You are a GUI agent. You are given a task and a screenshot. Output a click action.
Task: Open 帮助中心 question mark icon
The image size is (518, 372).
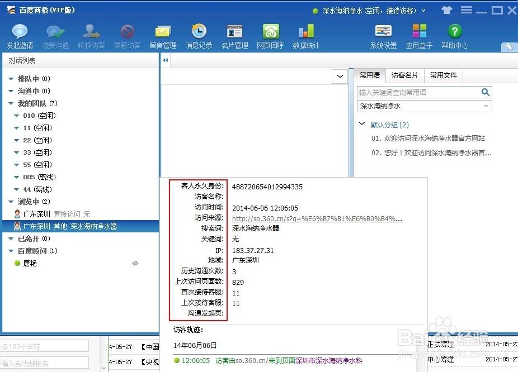455,31
